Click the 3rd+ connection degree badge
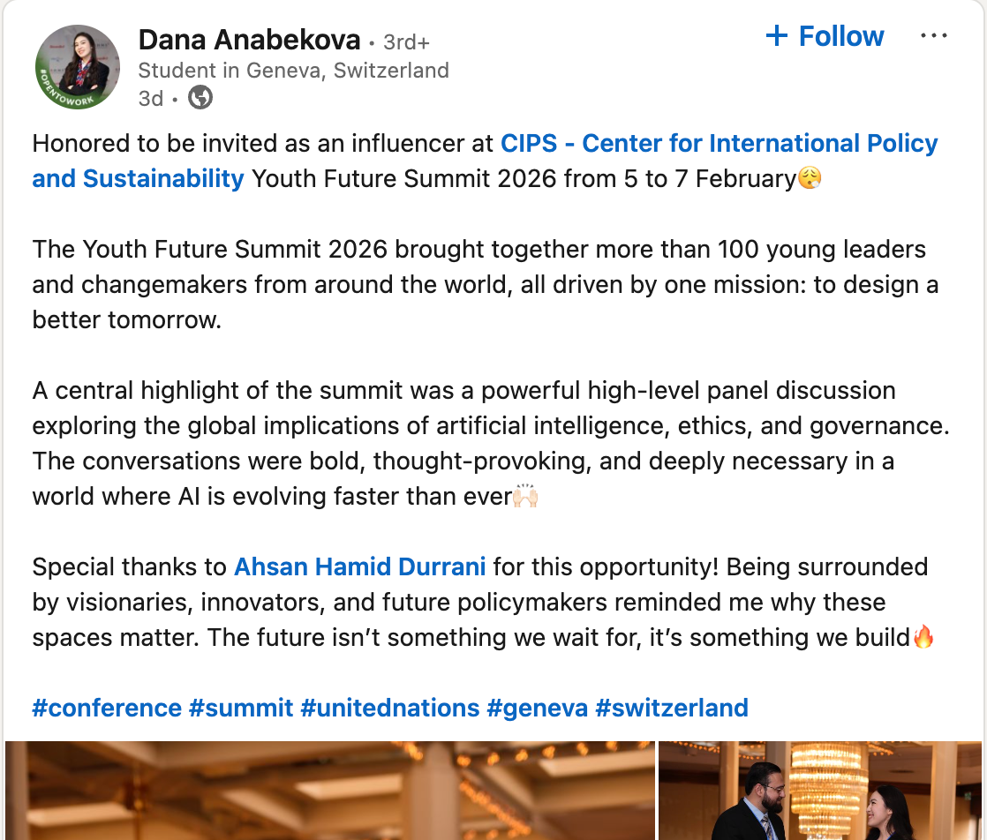The image size is (987, 840). [405, 42]
